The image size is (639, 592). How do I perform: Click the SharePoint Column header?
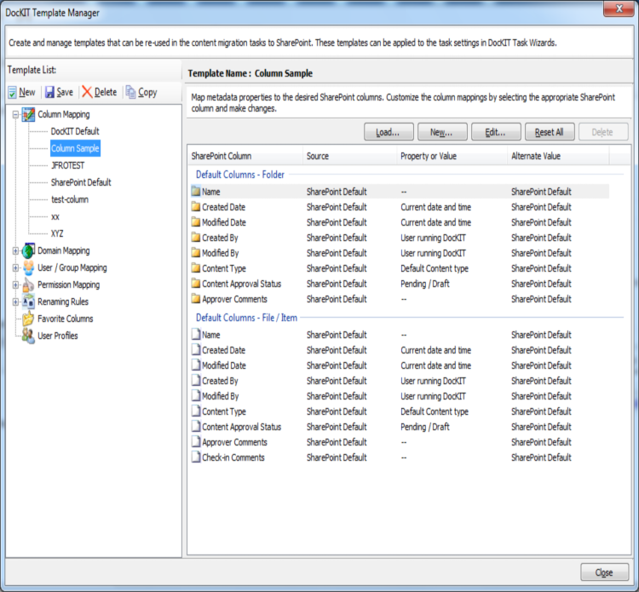click(x=245, y=156)
